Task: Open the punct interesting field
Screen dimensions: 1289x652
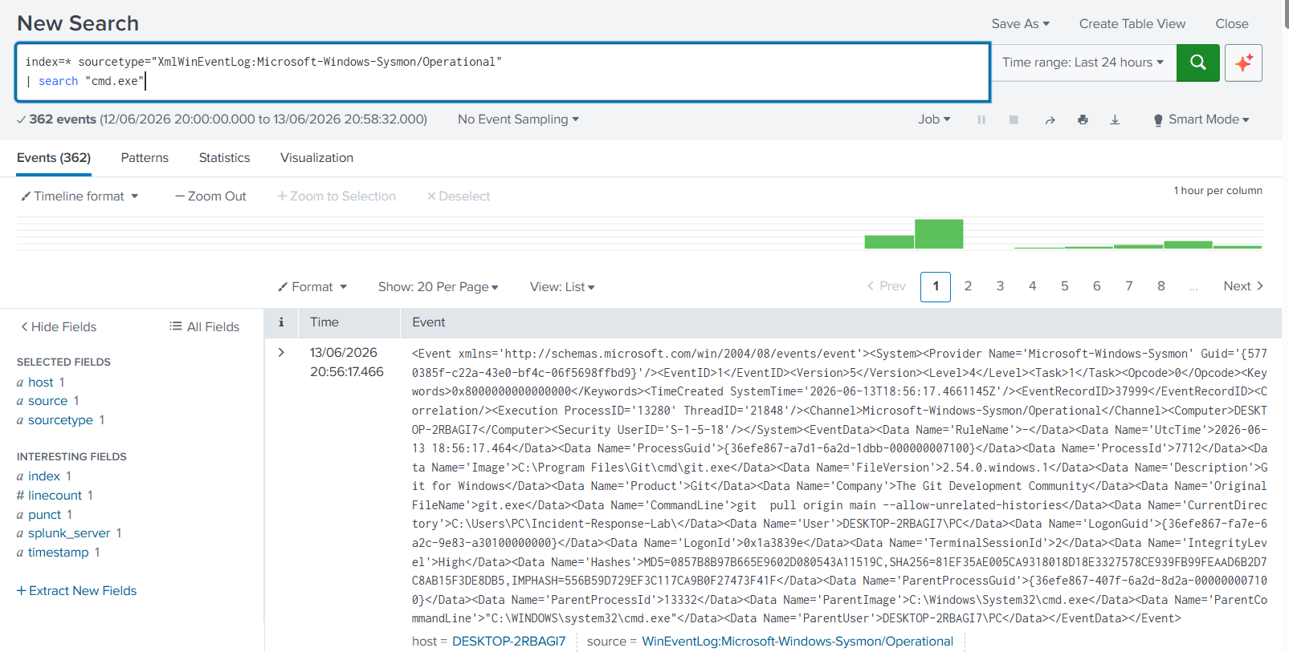Action: pos(44,515)
